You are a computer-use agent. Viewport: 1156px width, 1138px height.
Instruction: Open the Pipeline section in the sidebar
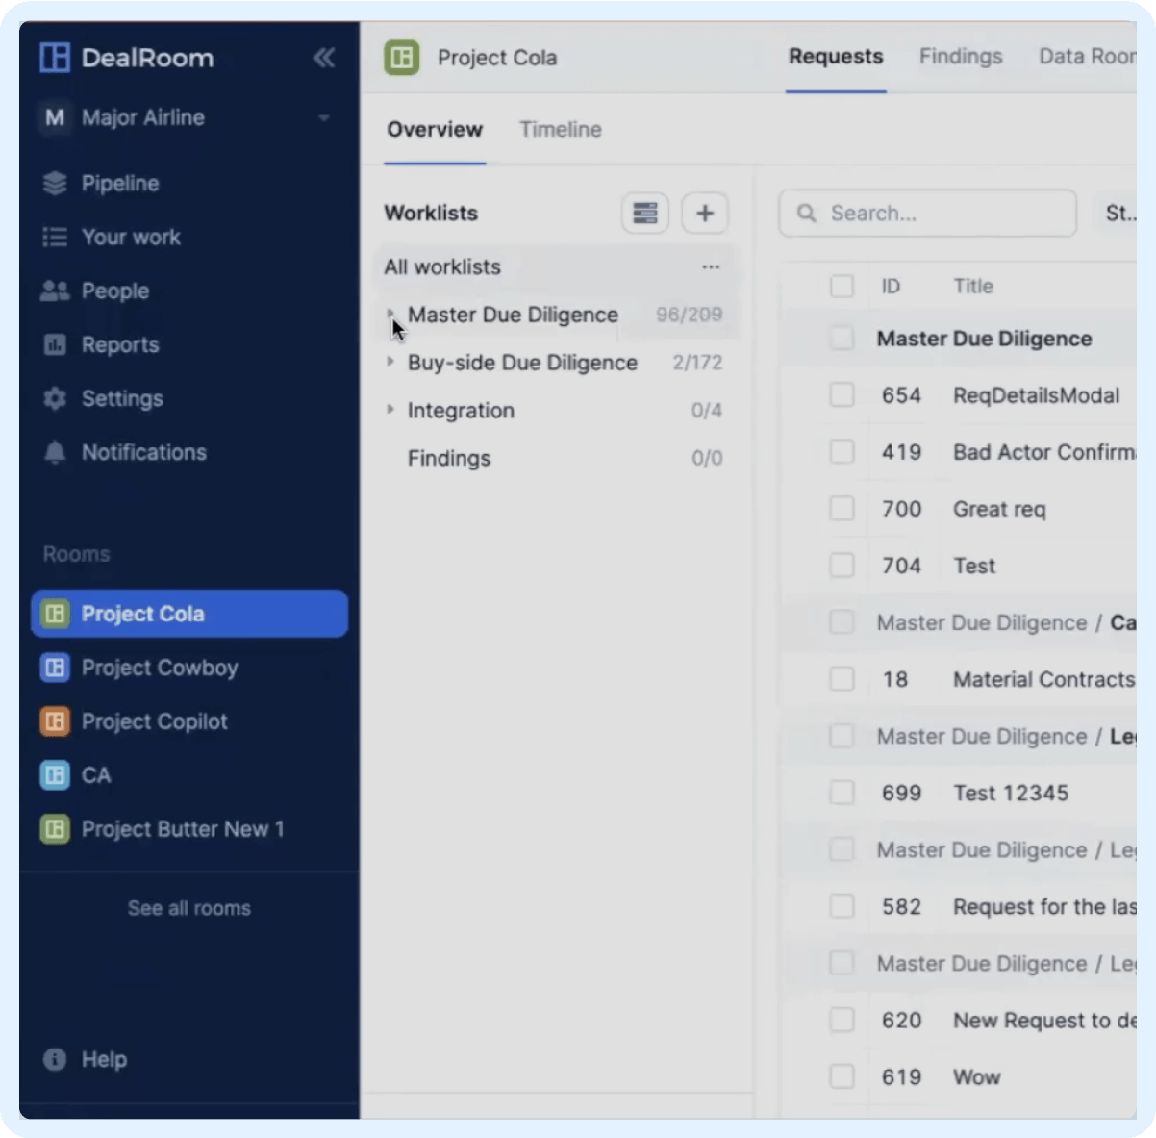coord(119,183)
